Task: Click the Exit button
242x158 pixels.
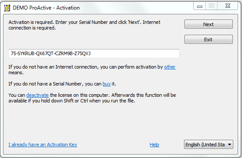Action: pyautogui.click(x=208, y=39)
